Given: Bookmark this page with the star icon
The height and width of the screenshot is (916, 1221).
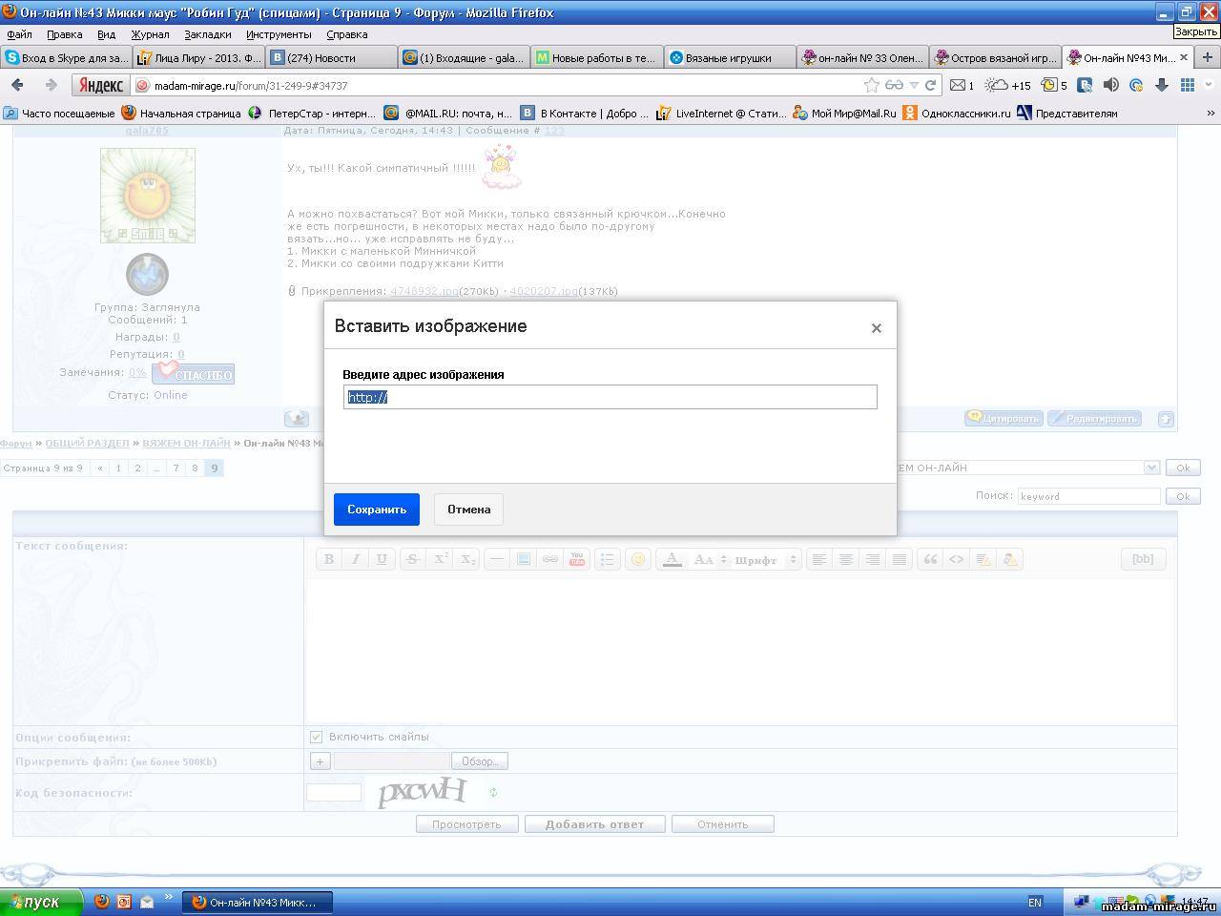Looking at the screenshot, I should [x=871, y=85].
